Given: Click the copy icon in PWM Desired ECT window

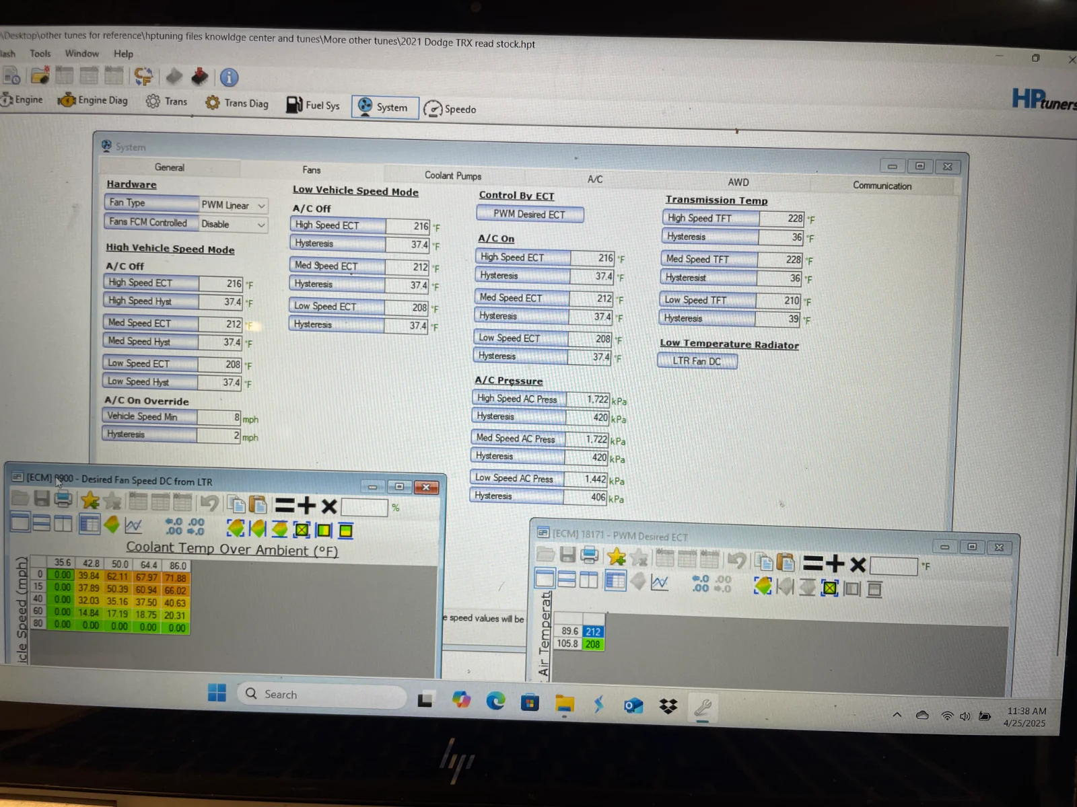Looking at the screenshot, I should pyautogui.click(x=763, y=562).
